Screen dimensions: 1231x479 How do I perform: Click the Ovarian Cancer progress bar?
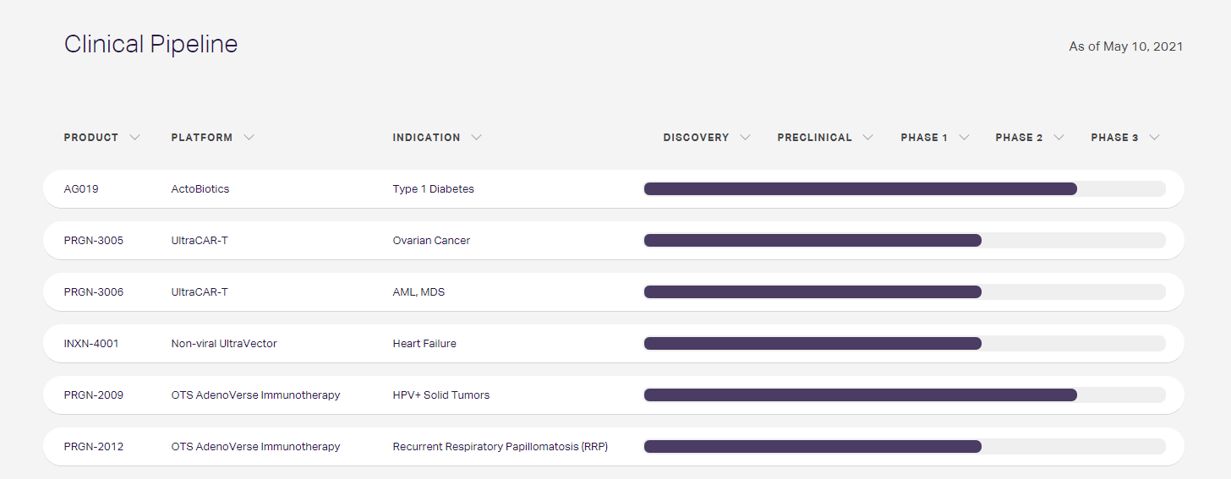pos(812,241)
